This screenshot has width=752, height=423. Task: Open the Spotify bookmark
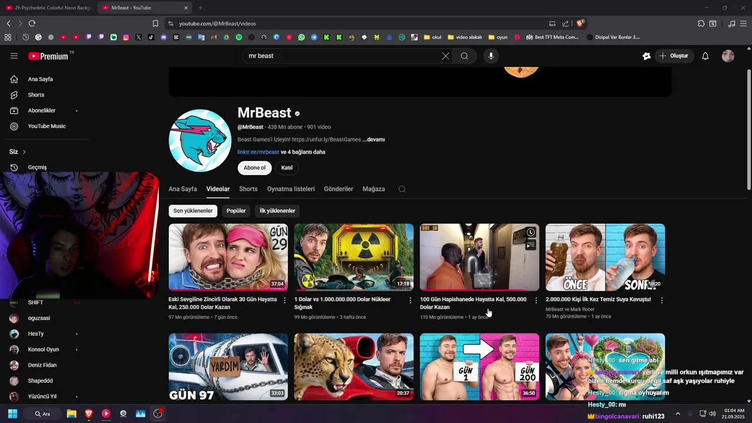[x=239, y=37]
